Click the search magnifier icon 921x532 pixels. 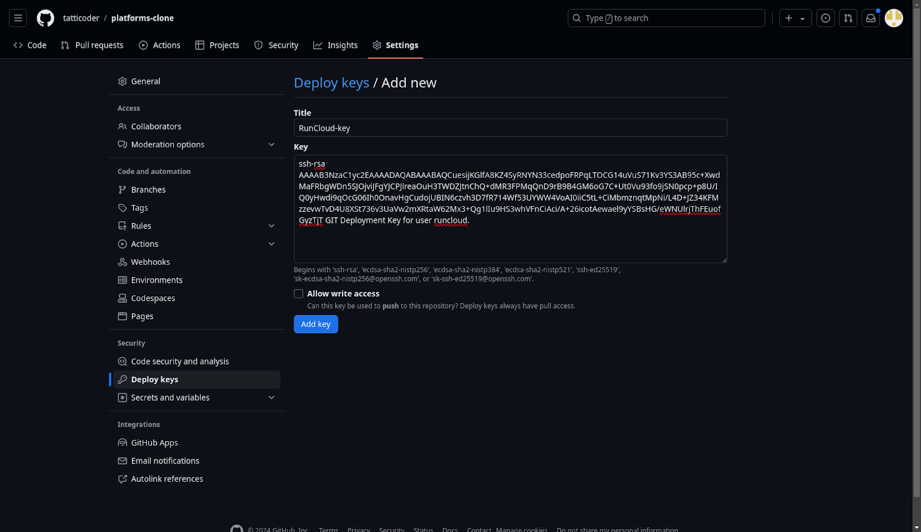(576, 18)
